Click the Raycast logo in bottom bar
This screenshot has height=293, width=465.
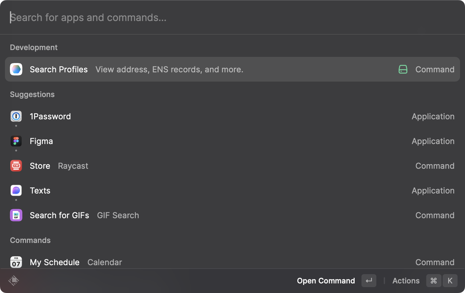[x=14, y=281]
